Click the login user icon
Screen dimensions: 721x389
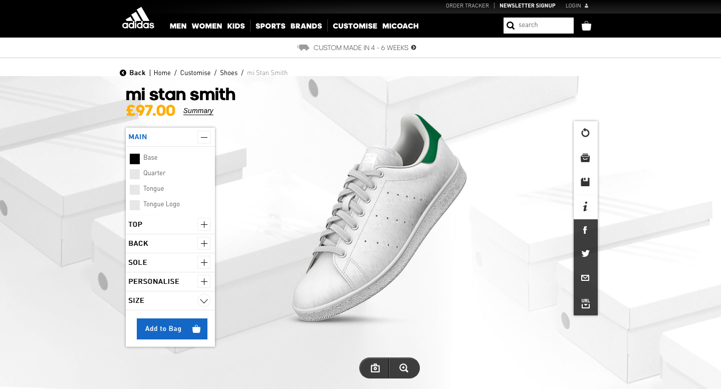[587, 6]
